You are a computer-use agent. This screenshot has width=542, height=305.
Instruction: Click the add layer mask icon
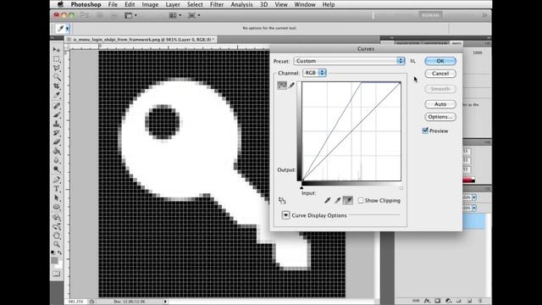click(438, 301)
